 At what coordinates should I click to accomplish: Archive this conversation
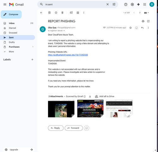tap(49, 13)
